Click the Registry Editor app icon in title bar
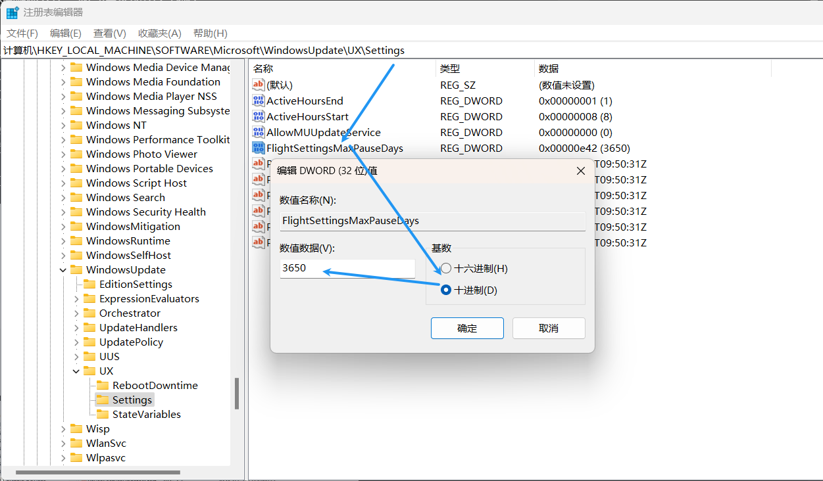Image resolution: width=823 pixels, height=481 pixels. (12, 12)
